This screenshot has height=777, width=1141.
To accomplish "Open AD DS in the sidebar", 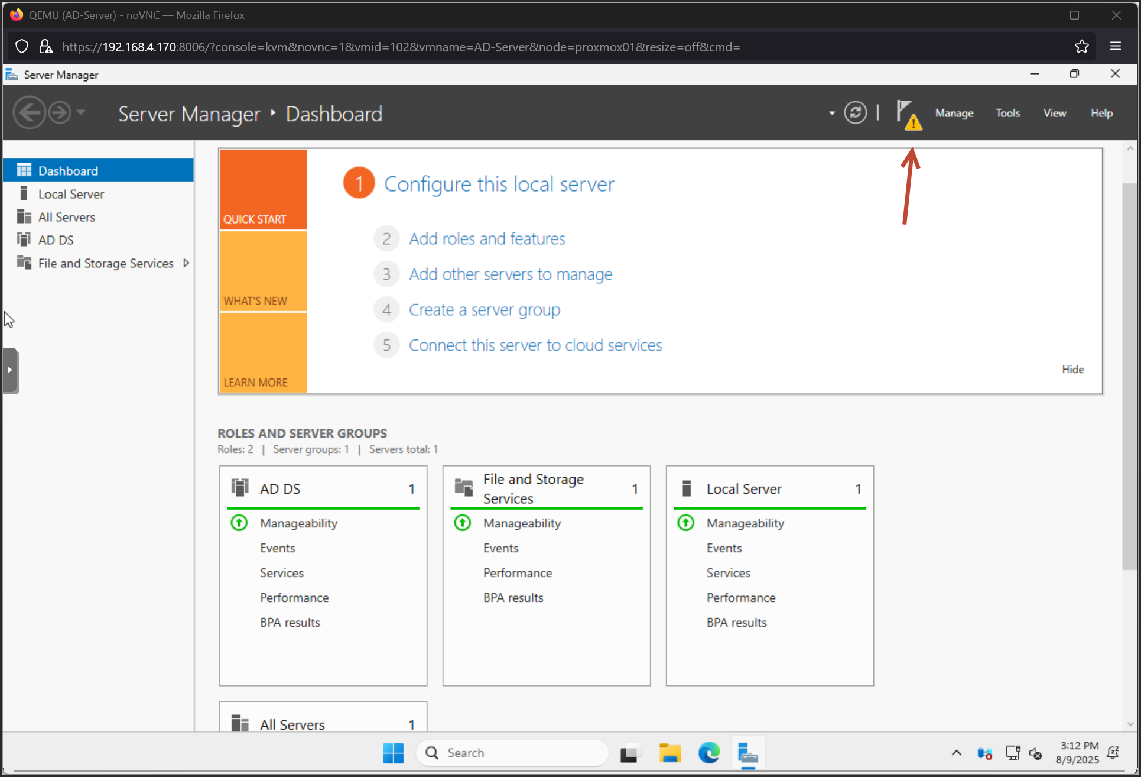I will point(56,240).
